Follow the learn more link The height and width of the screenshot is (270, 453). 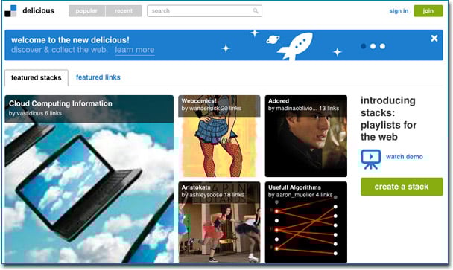135,50
